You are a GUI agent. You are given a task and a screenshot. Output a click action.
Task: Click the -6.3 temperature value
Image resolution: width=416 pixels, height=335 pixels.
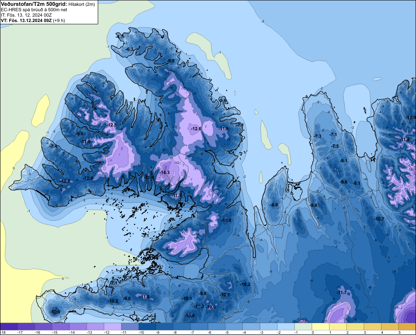point(129,49)
